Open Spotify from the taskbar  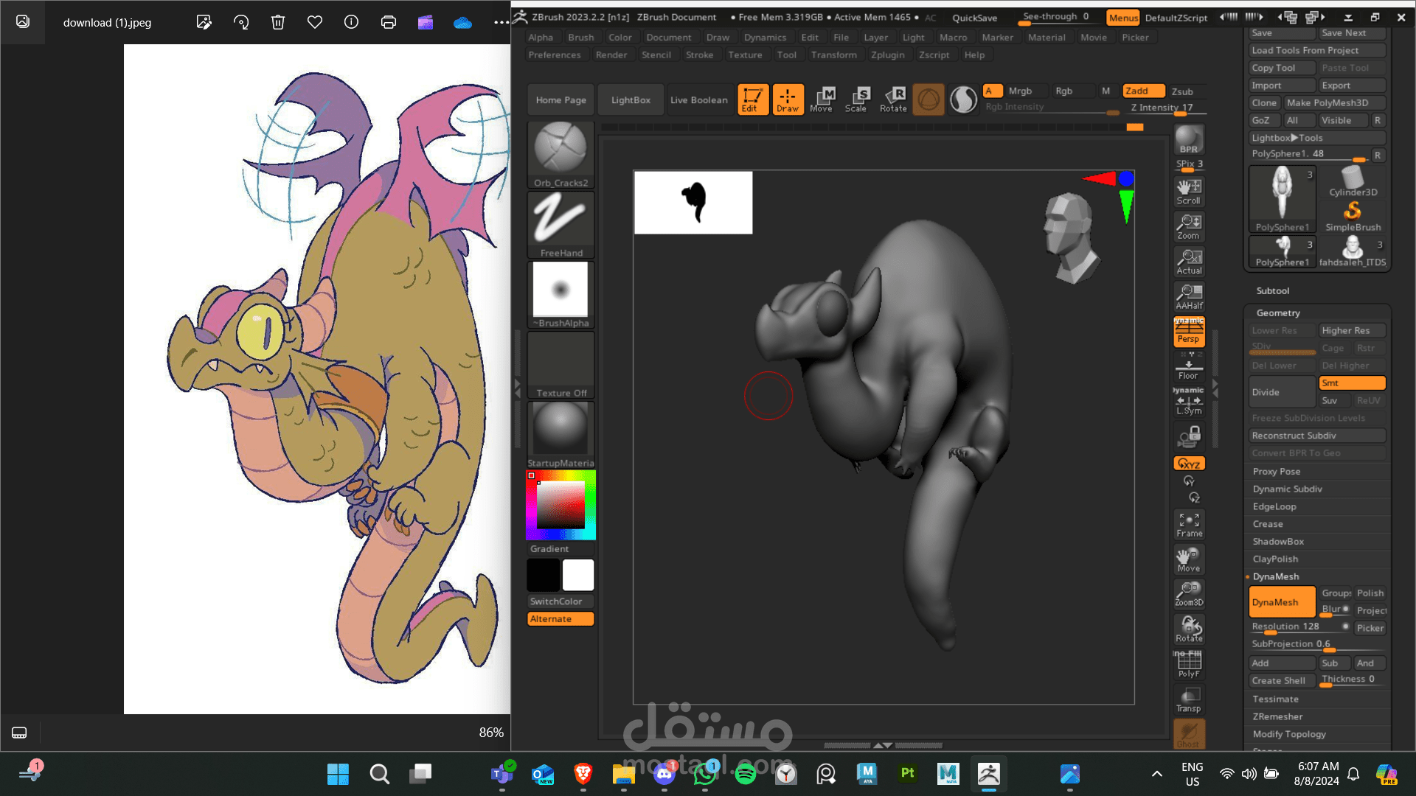pos(746,774)
